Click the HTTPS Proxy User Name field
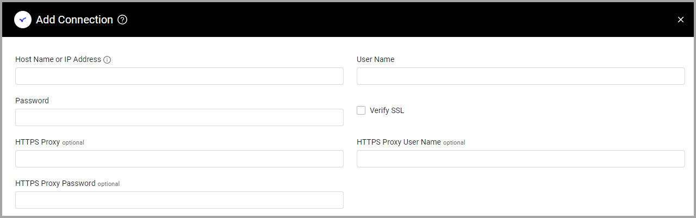This screenshot has width=696, height=218. (521, 159)
